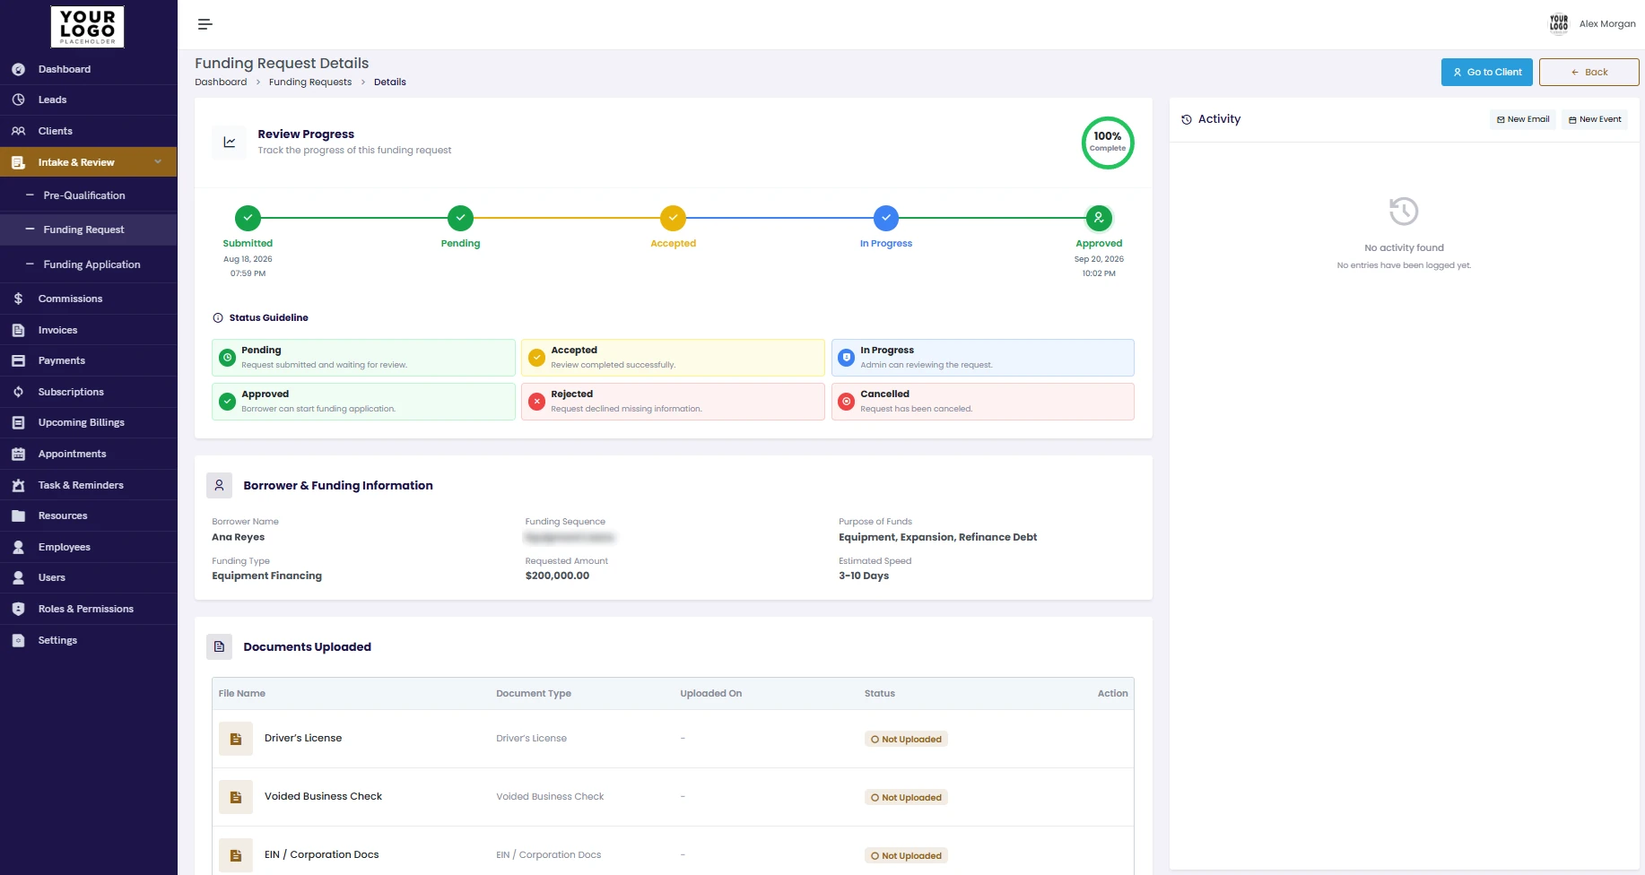Viewport: 1645px width, 875px height.
Task: Click the Approved status guideline card
Action: [x=363, y=402]
